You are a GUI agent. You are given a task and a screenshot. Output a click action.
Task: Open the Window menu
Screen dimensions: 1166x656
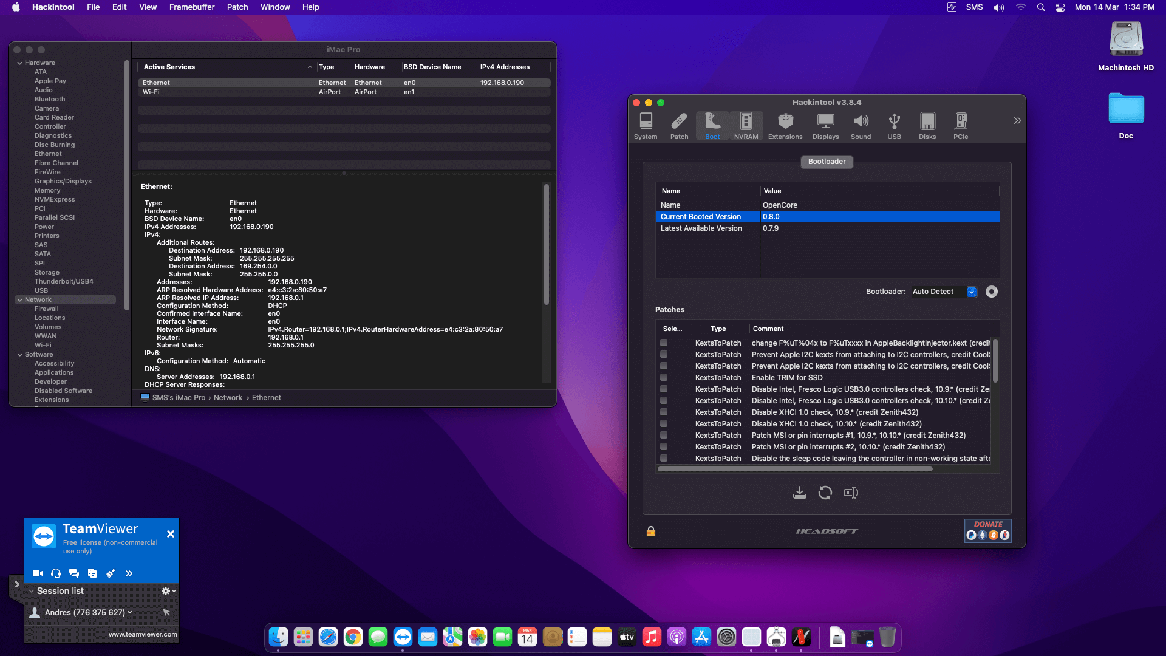pos(275,7)
